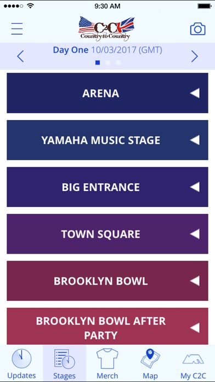Tap the camera icon in the header

click(x=197, y=29)
